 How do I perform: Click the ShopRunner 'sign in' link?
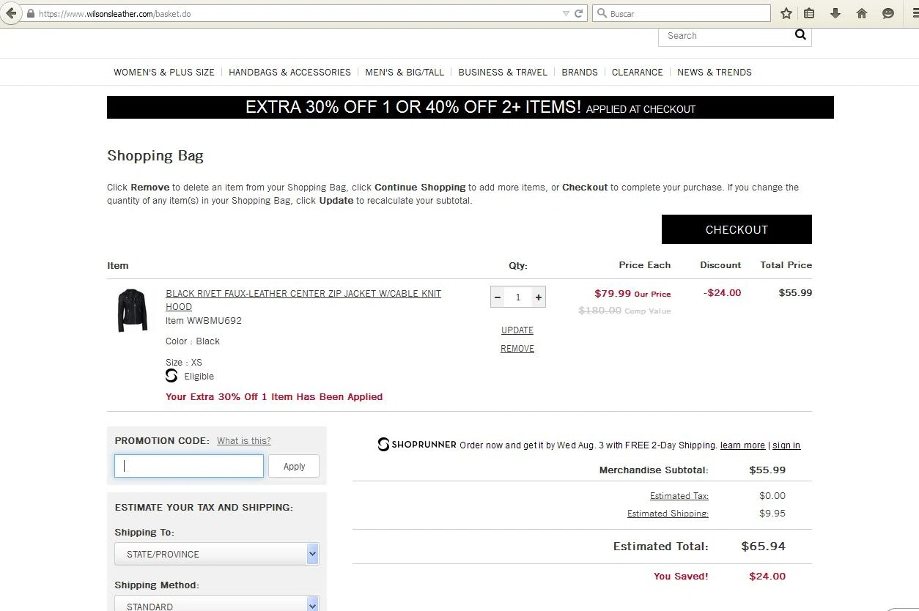786,445
